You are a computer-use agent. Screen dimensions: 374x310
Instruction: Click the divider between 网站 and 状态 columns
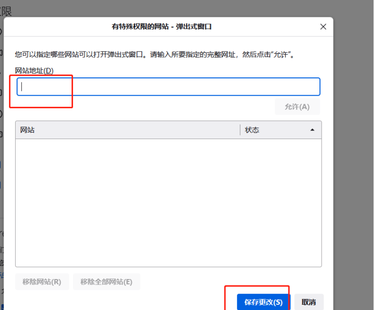(240, 130)
